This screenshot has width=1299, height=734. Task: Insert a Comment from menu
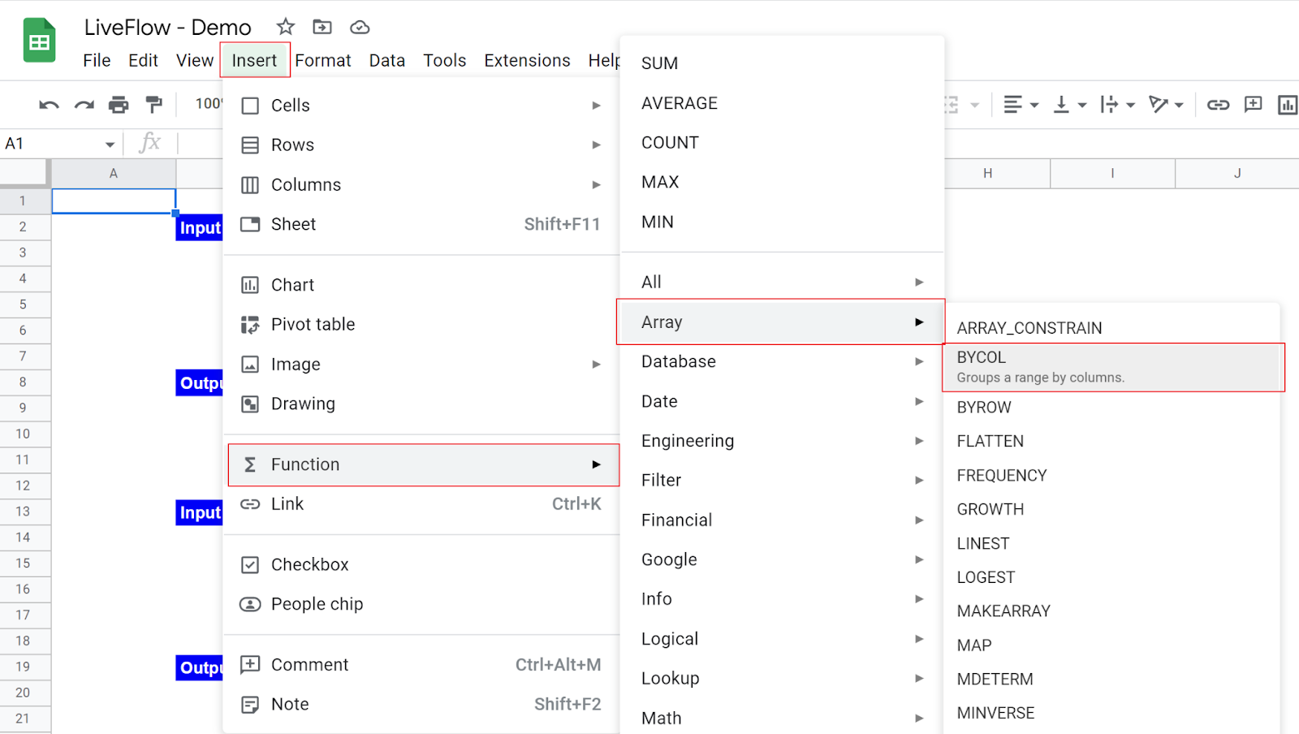pos(421,665)
